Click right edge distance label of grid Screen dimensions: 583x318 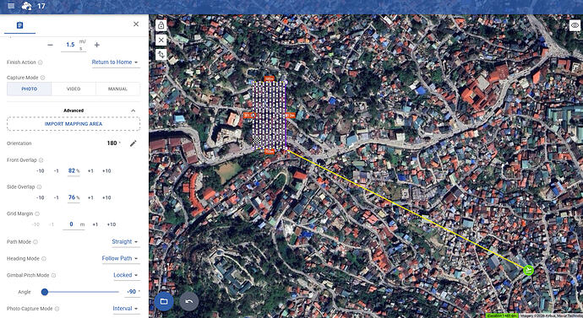click(291, 116)
